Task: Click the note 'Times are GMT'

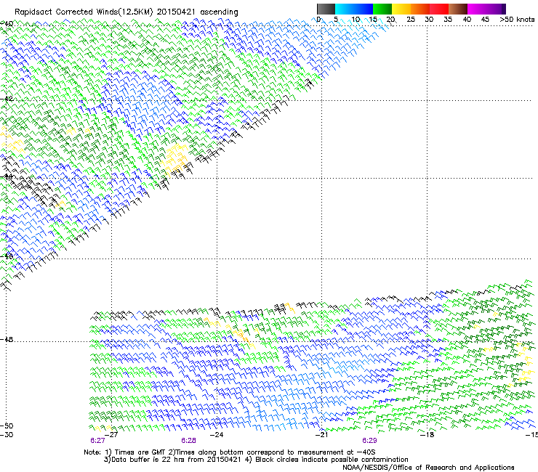Action: (140, 452)
